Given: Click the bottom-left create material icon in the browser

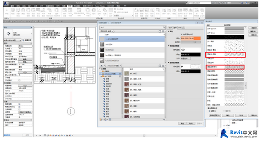Looking at the screenshot, I should tap(101, 120).
